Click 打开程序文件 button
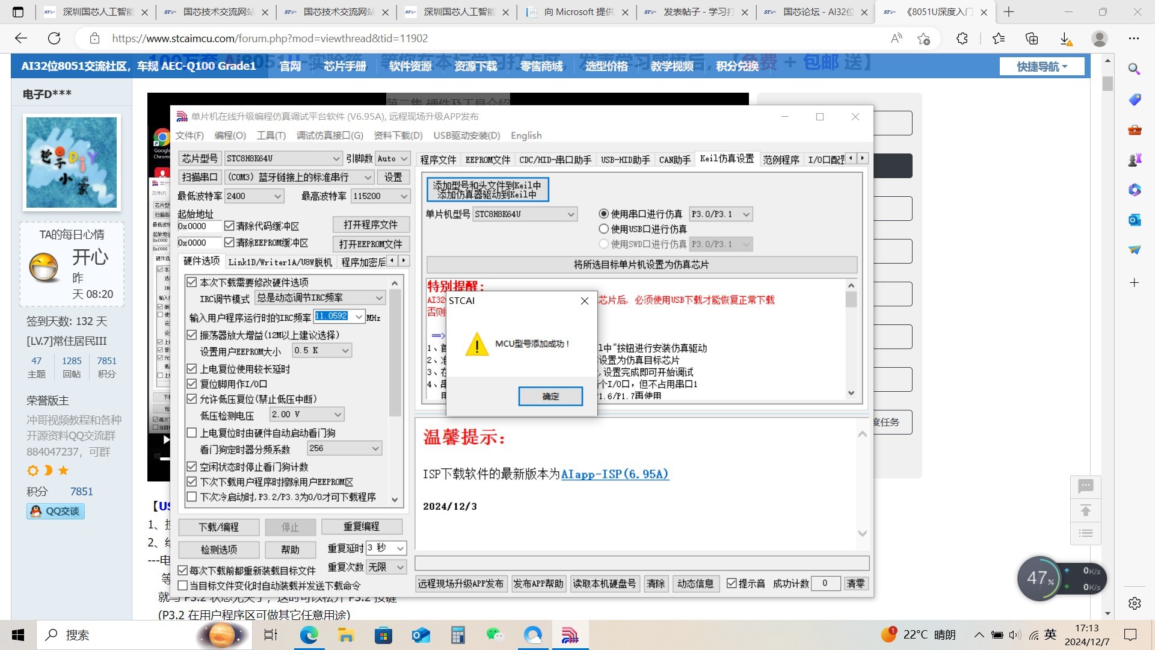This screenshot has width=1155, height=650. pyautogui.click(x=371, y=224)
